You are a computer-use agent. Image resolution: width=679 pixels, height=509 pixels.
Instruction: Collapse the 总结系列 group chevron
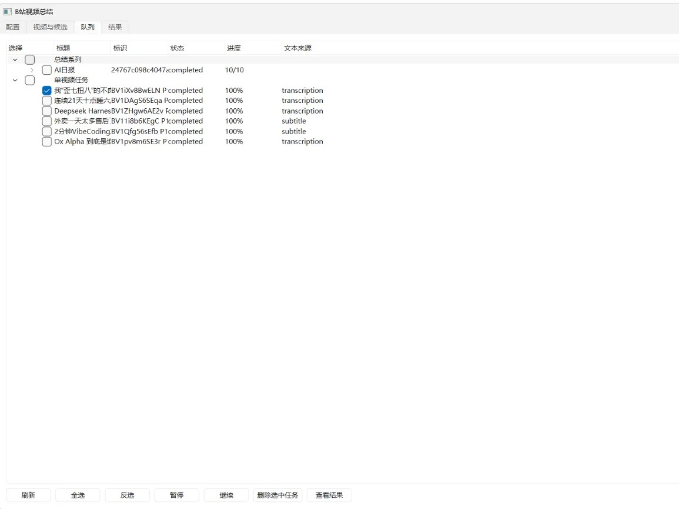(15, 60)
